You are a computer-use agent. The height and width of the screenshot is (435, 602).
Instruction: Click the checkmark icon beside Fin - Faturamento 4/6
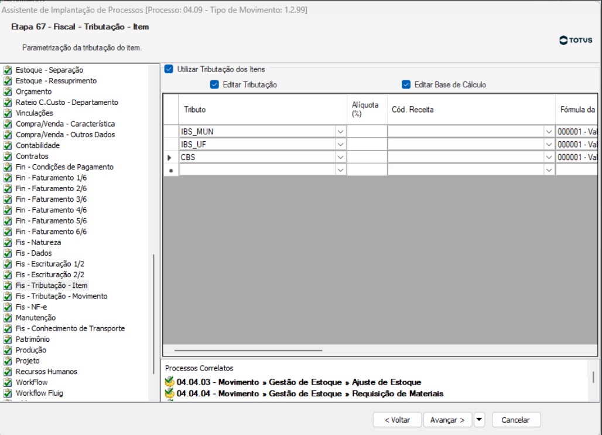click(8, 210)
